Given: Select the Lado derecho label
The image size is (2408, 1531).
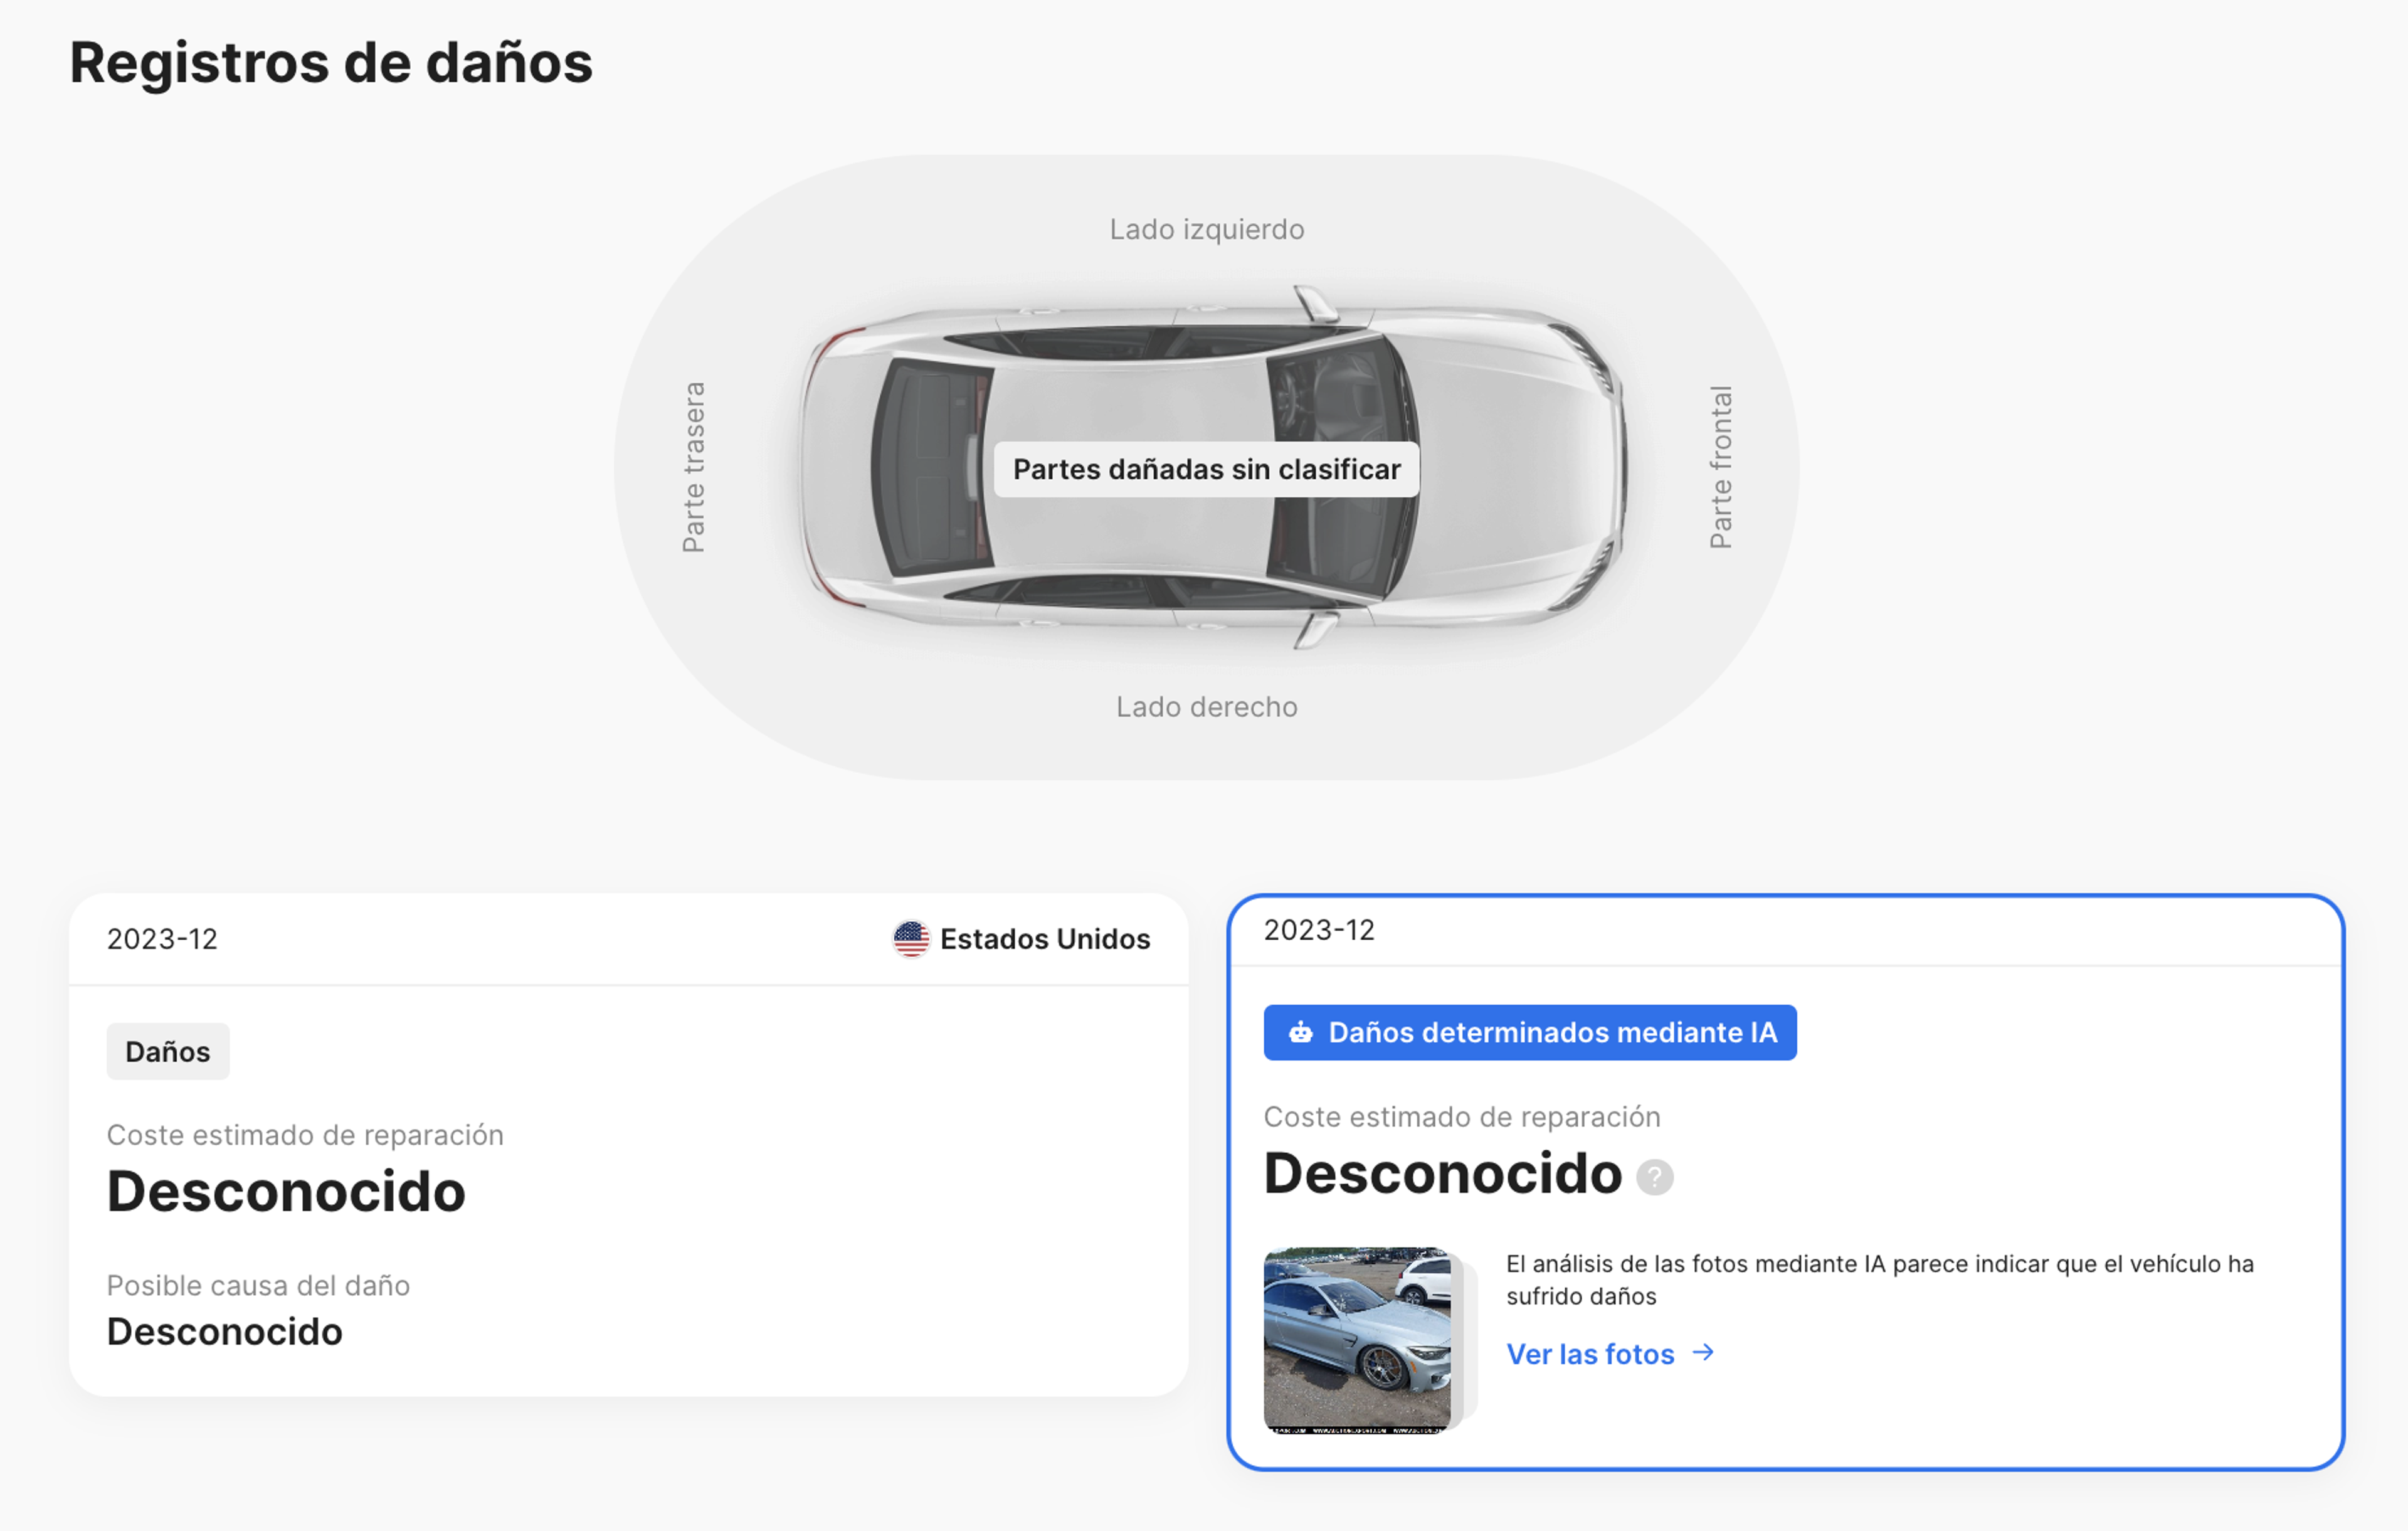Looking at the screenshot, I should 1206,707.
